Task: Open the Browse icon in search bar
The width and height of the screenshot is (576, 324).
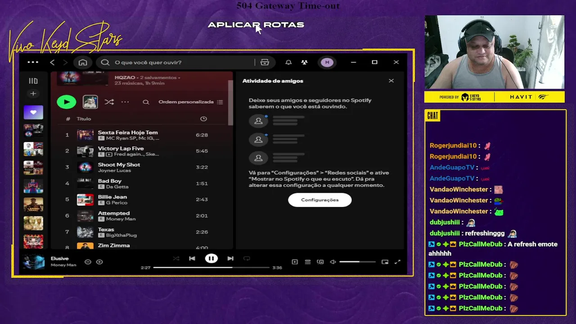Action: [265, 62]
